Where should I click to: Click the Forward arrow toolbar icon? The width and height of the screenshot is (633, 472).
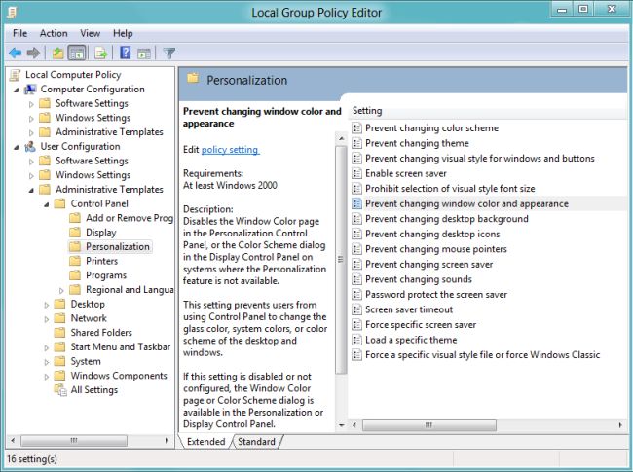coord(33,53)
